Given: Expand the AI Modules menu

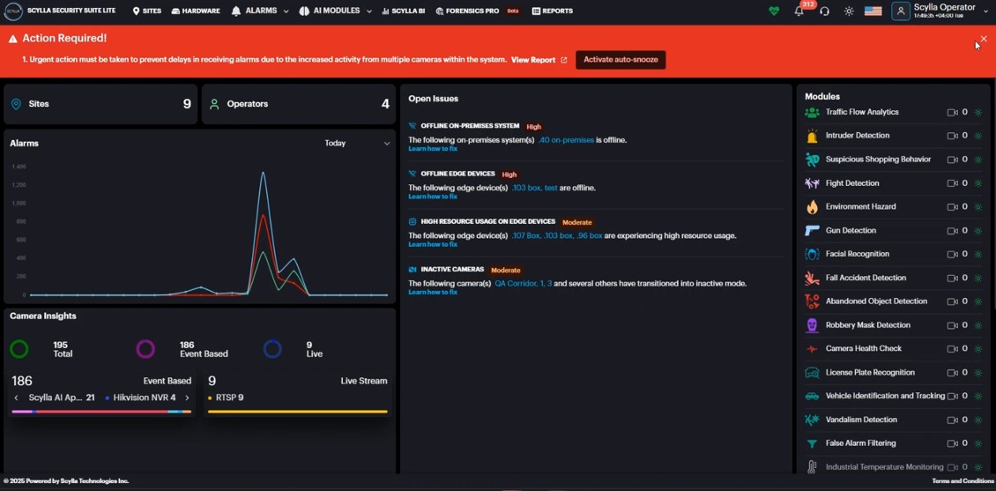Looking at the screenshot, I should coord(335,11).
